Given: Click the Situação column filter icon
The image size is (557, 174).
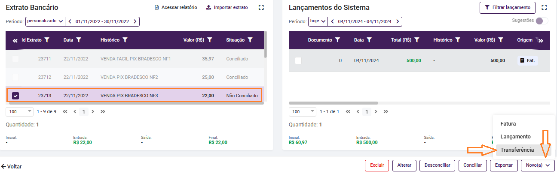Looking at the screenshot, I should point(250,40).
